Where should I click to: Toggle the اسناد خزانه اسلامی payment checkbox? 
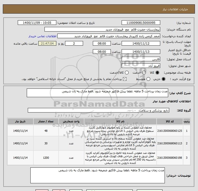coord(125,79)
